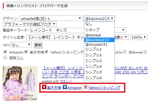Choose シンプル5 from the list
This screenshot has width=148, height=106.
(x=99, y=72)
